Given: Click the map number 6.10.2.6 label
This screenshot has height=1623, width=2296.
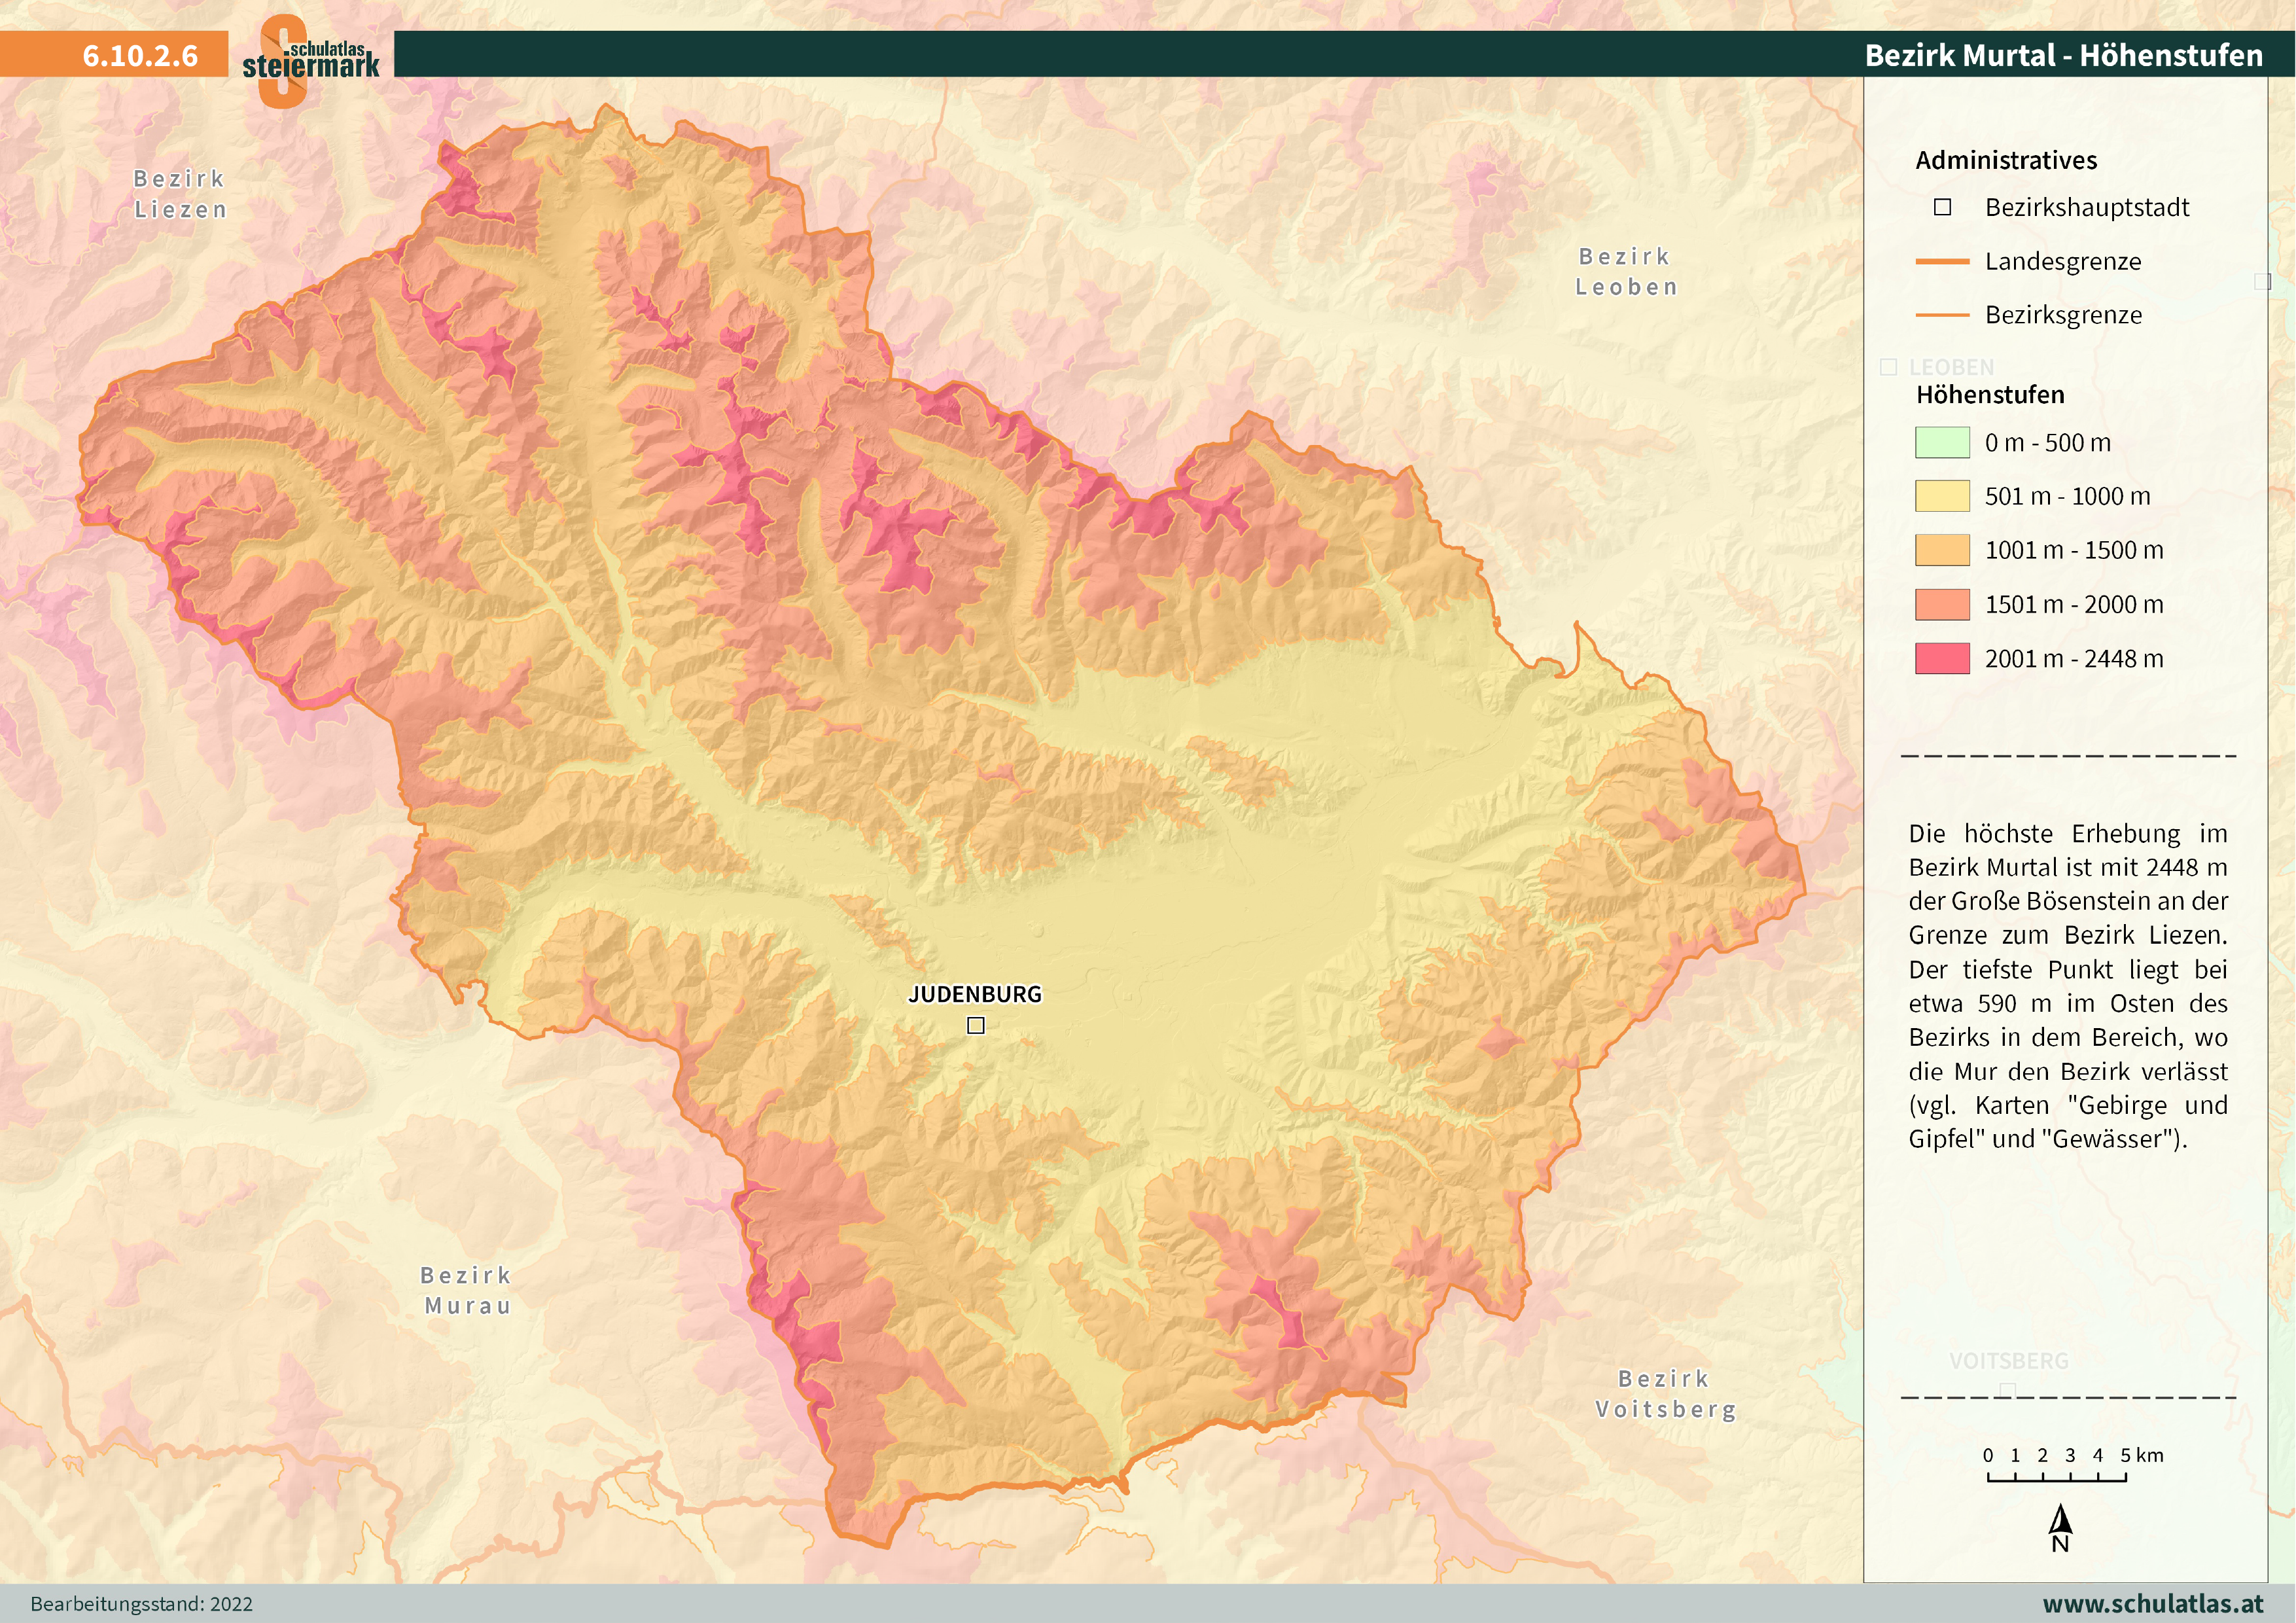Looking at the screenshot, I should pos(140,55).
